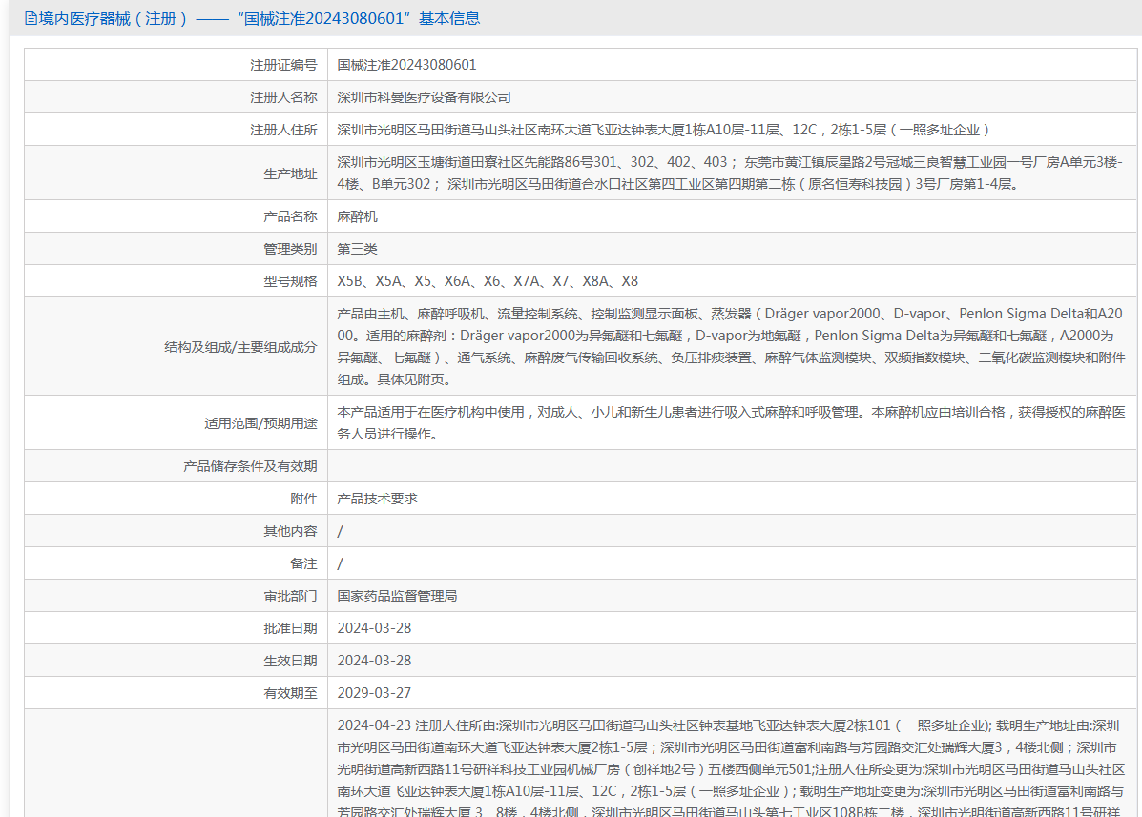Image resolution: width=1142 pixels, height=817 pixels.
Task: Click the label 型号规格
Action: tap(291, 281)
